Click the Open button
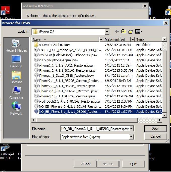171x172 pixels. (155, 129)
